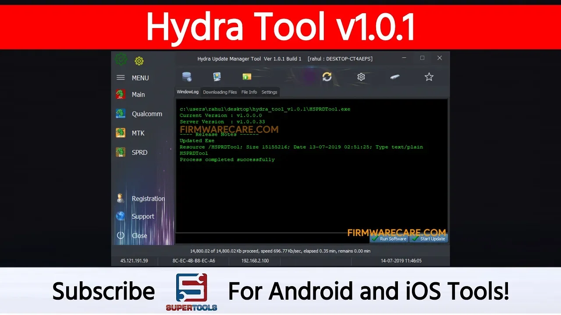561x315 pixels.
Task: Click the refresh arrows toolbar icon
Action: point(327,77)
